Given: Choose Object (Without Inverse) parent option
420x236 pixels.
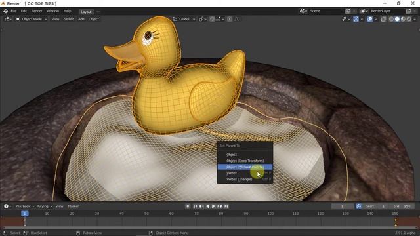Looking at the screenshot, I should pyautogui.click(x=245, y=167).
